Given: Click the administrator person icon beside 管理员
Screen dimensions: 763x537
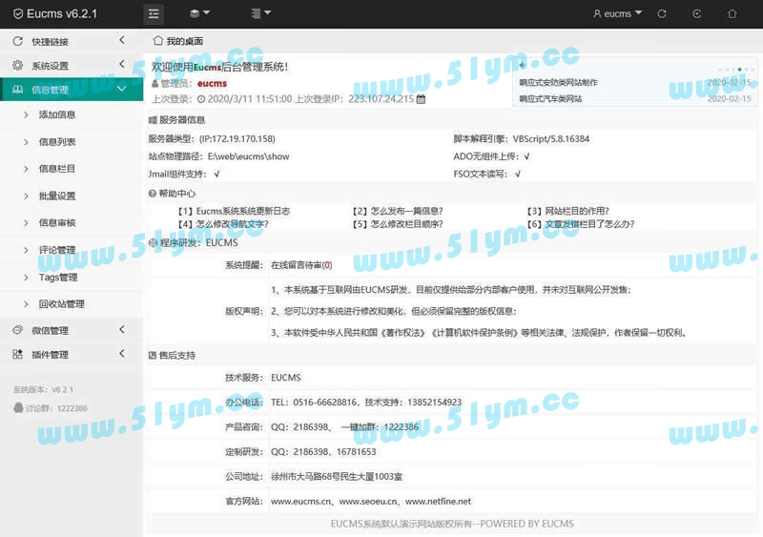Looking at the screenshot, I should coord(155,83).
